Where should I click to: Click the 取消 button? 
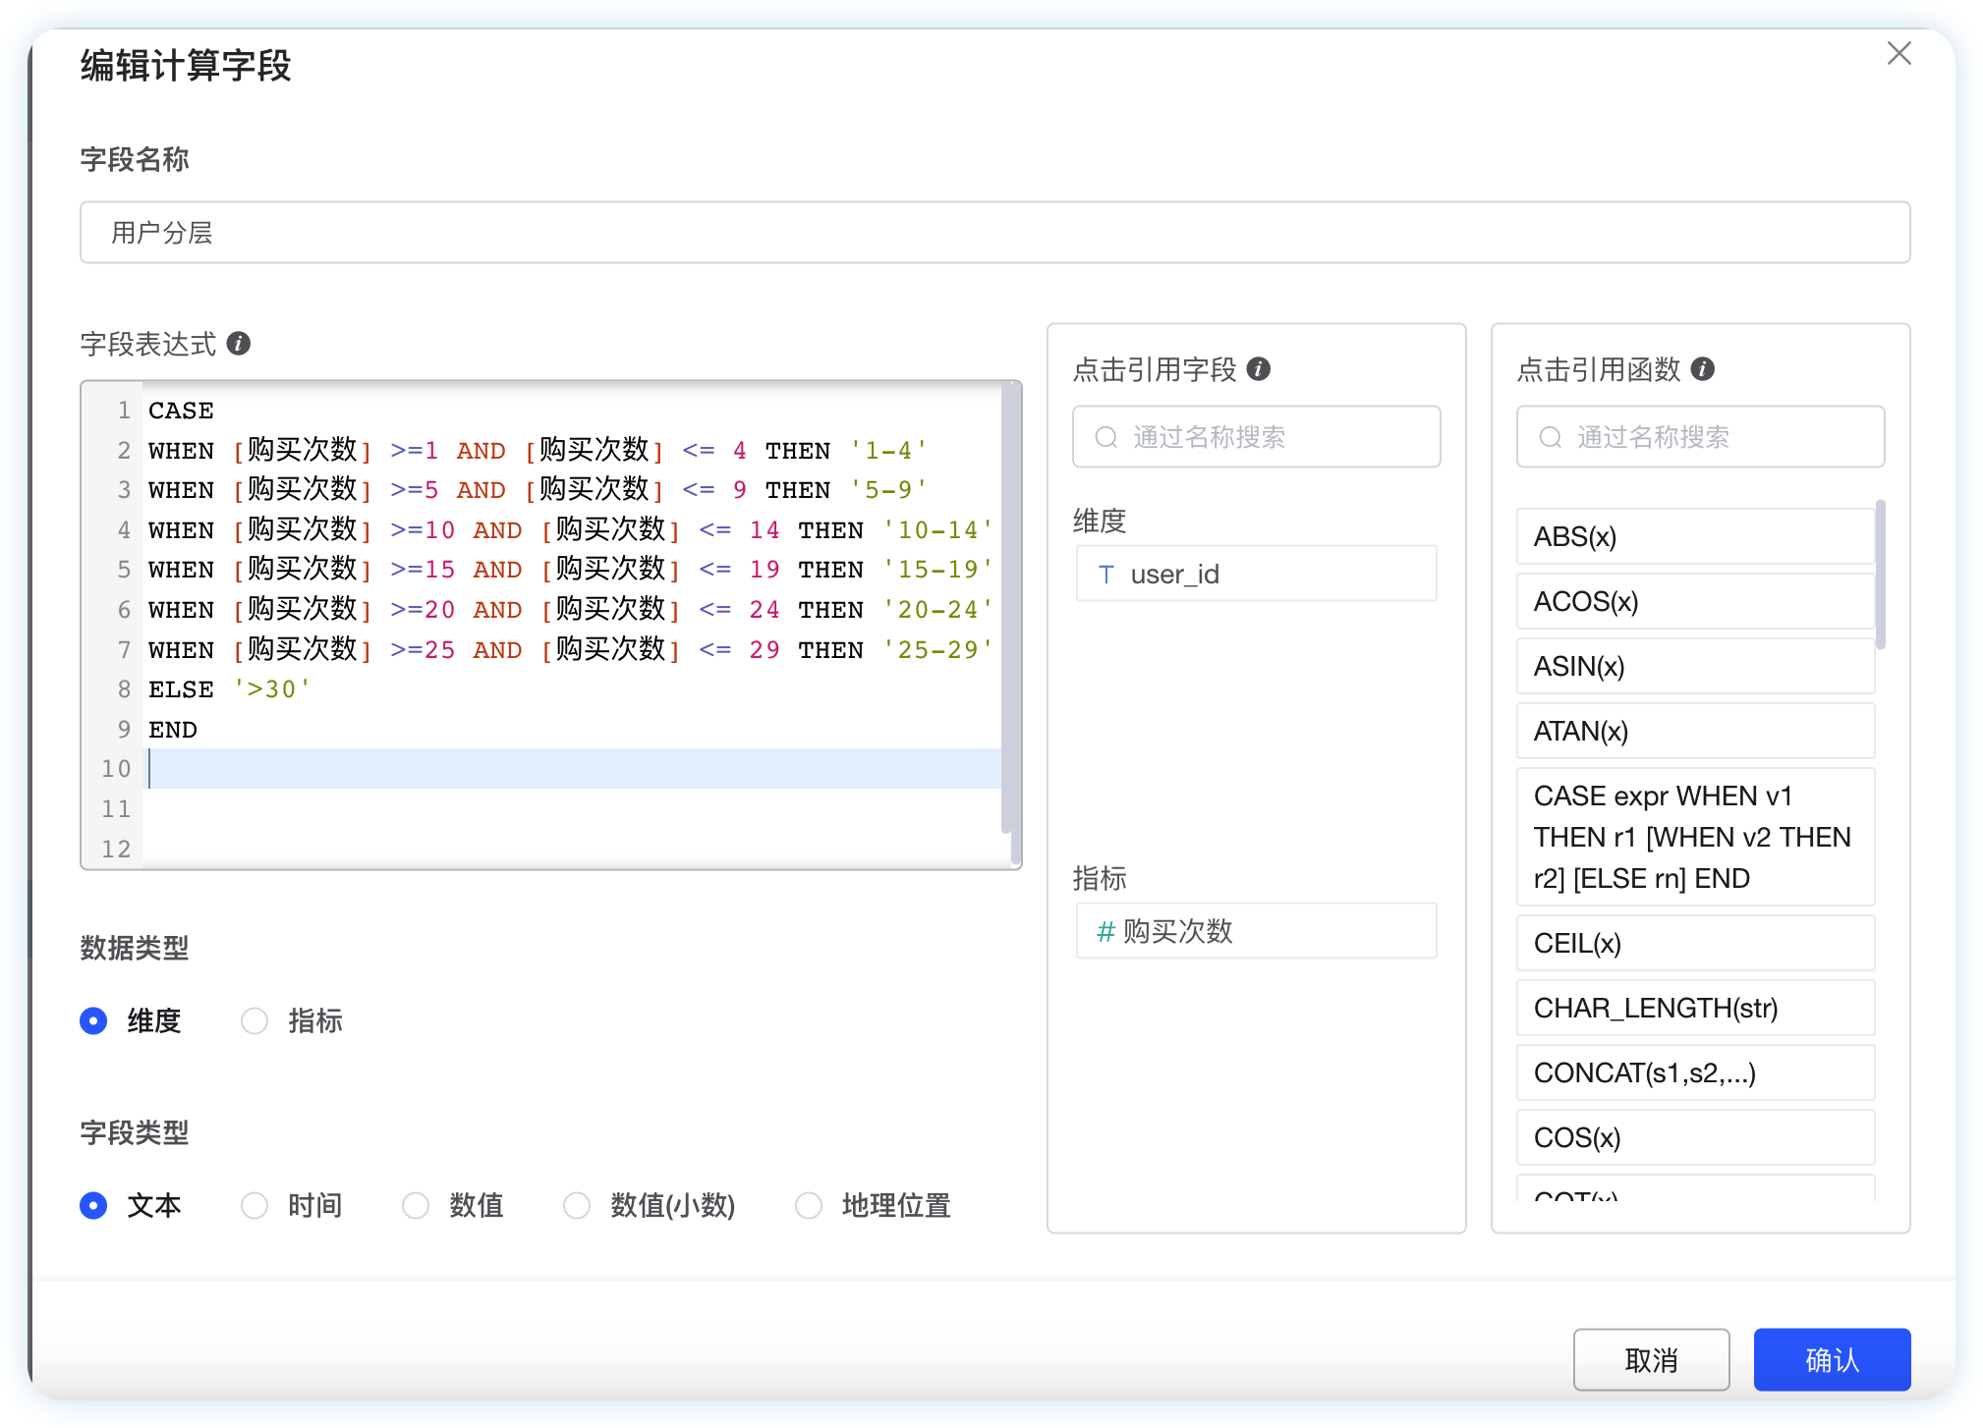tap(1651, 1359)
